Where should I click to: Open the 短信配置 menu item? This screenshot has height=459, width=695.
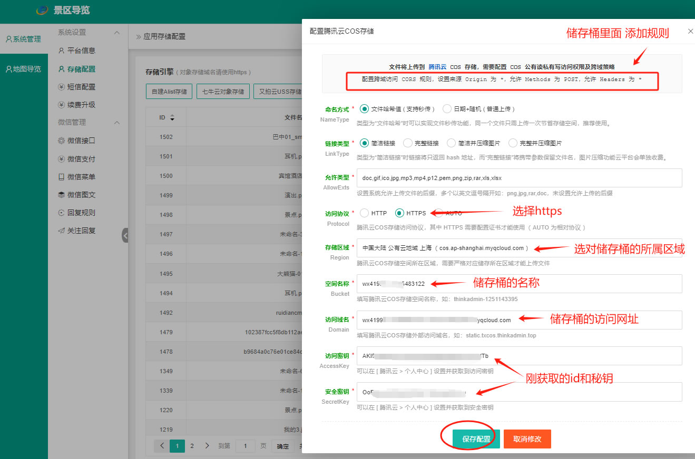81,87
